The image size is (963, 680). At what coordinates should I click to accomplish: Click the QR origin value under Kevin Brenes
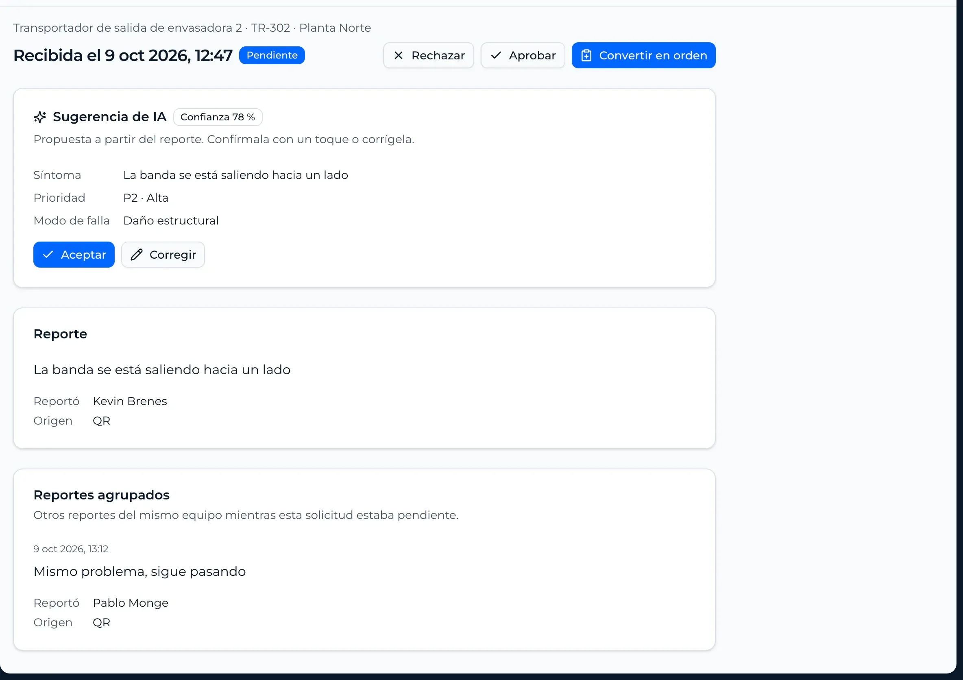[102, 421]
